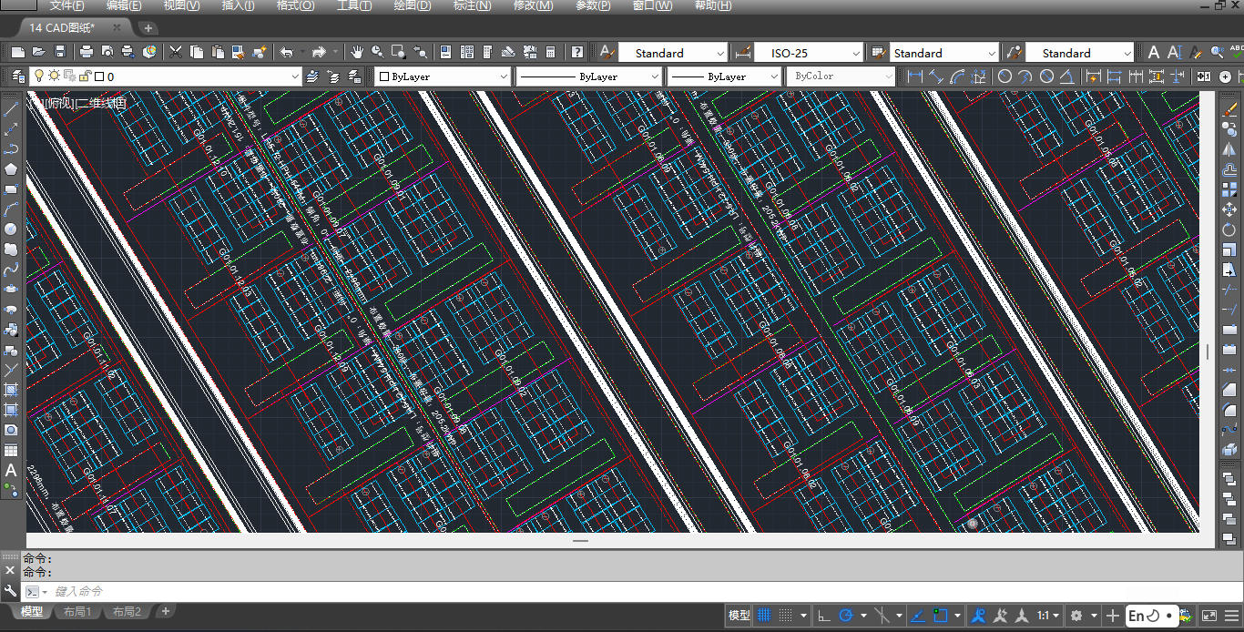Switch to the 布局1 layout tab
This screenshot has width=1244, height=632.
click(77, 612)
